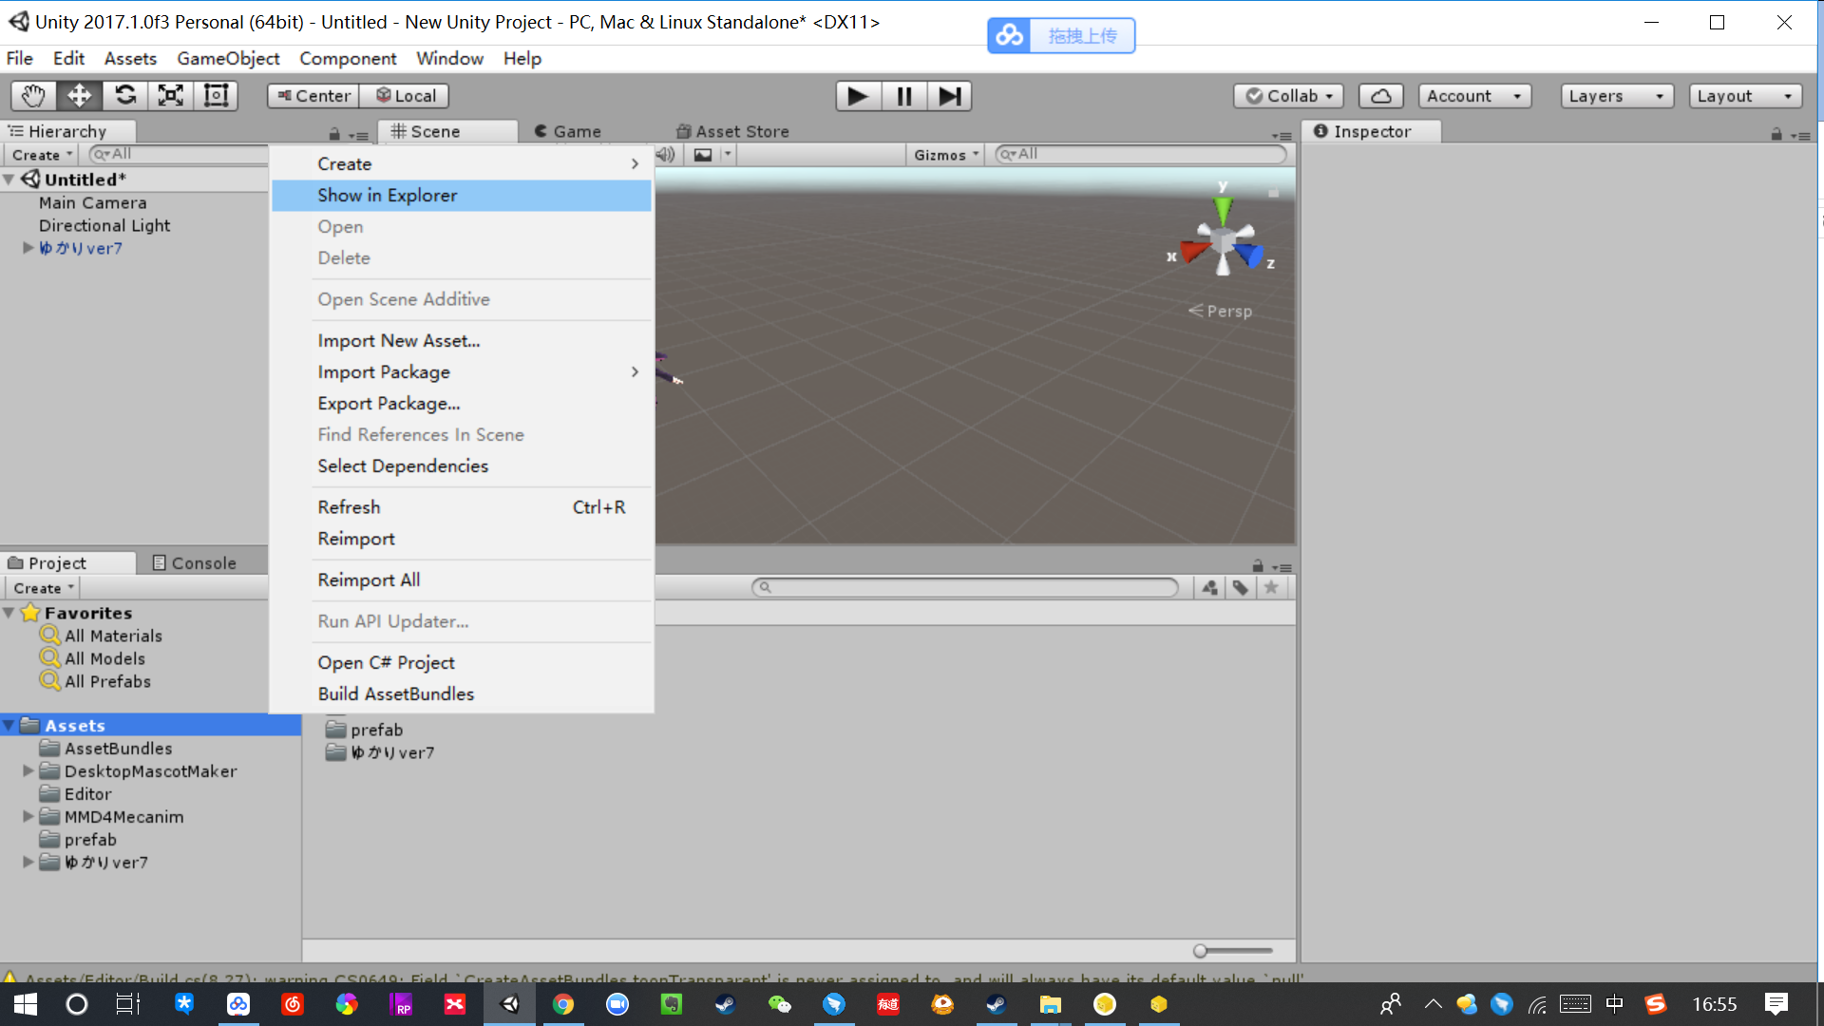Save search star icon in Project
This screenshot has width=1824, height=1026.
pyautogui.click(x=1270, y=588)
